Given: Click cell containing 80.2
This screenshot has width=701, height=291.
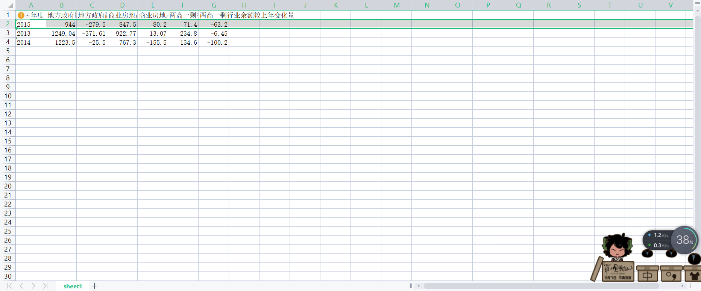Looking at the screenshot, I should coord(153,24).
